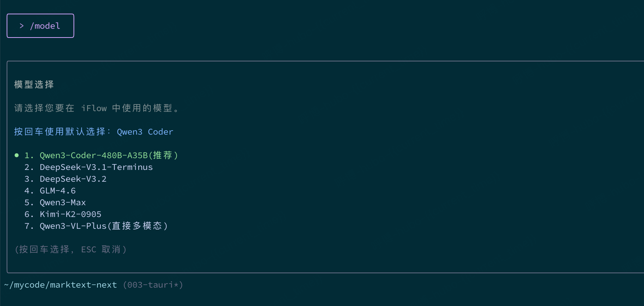Screen dimensions: 644x306
Task: Choose DeepSeek-V3.1-Terminus from the model list
Action: click(x=96, y=167)
